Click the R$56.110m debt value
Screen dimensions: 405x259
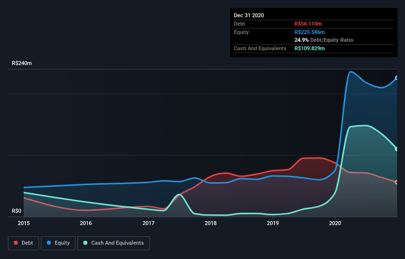tap(308, 24)
